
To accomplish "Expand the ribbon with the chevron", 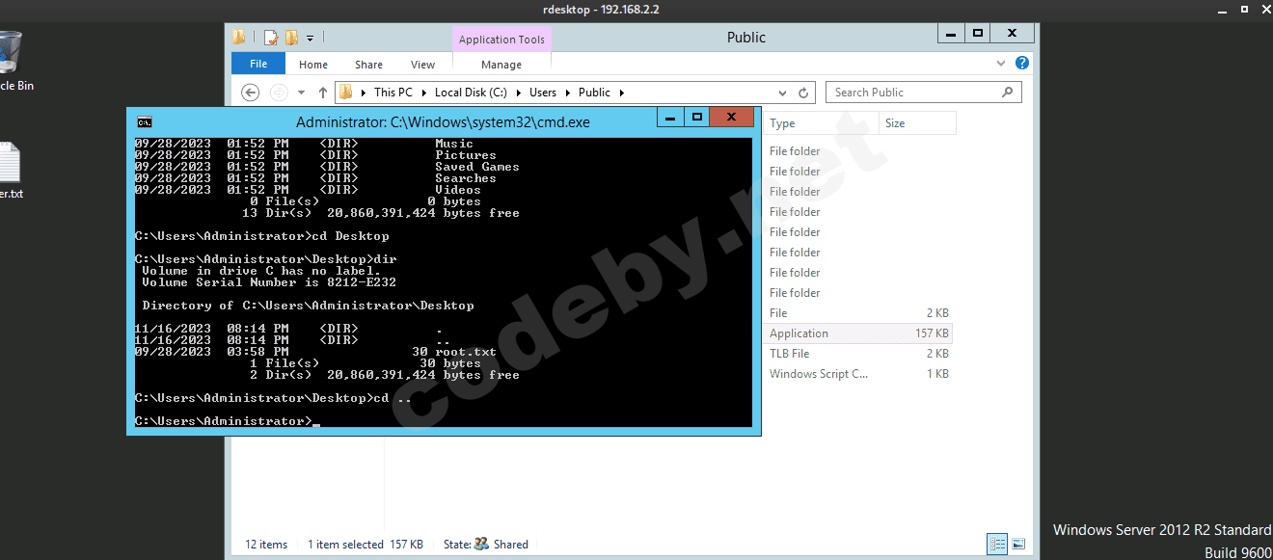I will pos(1001,63).
